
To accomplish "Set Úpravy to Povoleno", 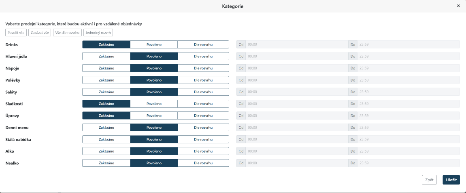I will [154, 116].
